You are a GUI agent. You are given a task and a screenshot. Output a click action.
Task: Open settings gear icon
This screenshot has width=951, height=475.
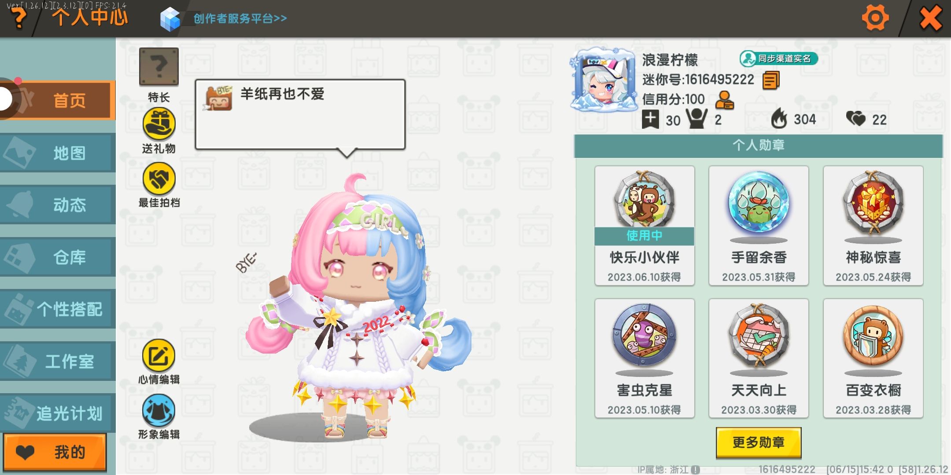[x=875, y=18]
